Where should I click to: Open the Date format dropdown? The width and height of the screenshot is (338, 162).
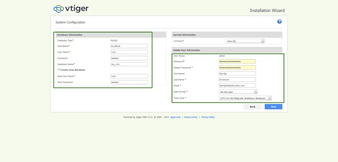pyautogui.click(x=238, y=92)
